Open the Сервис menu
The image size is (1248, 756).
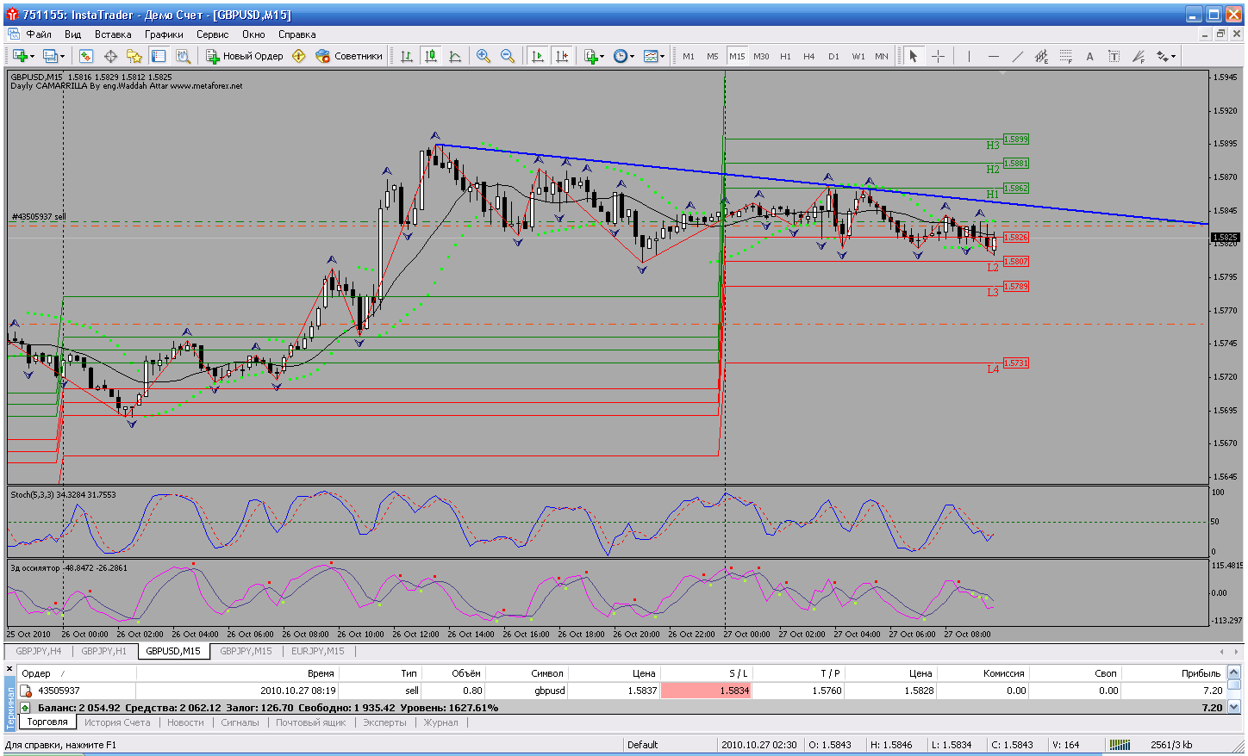tap(212, 34)
